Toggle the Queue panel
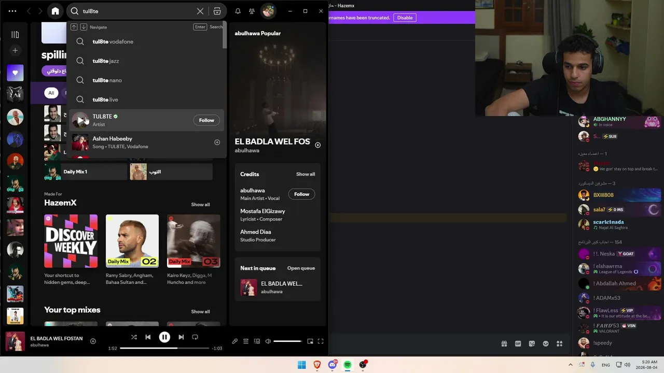 point(246,341)
